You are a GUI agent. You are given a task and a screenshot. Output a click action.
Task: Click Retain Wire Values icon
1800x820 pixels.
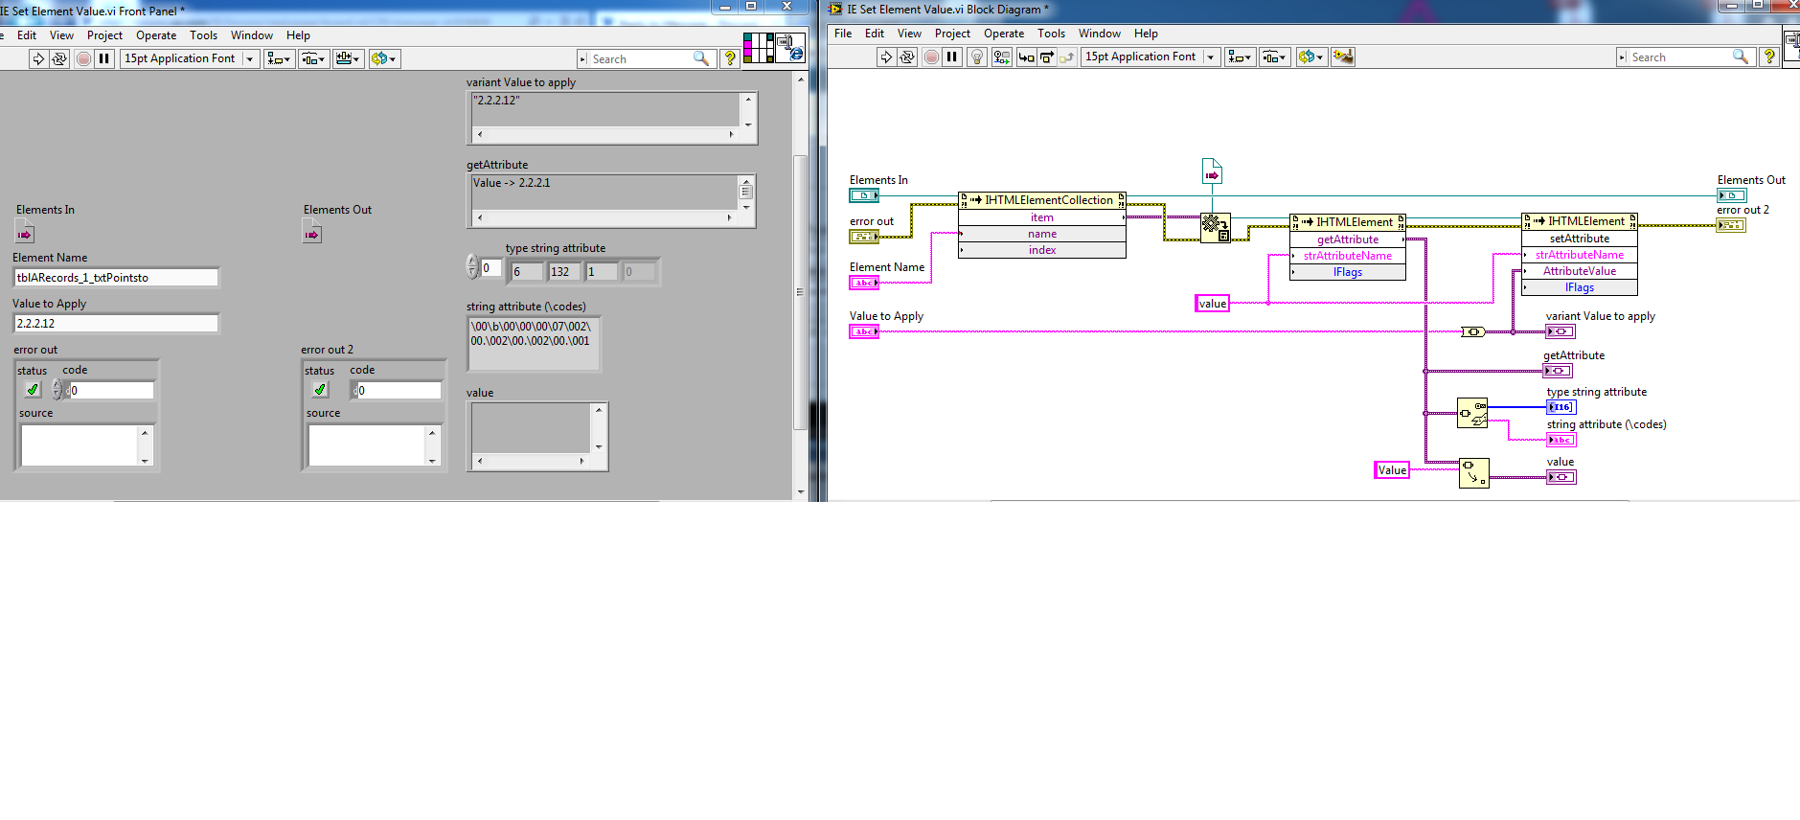1001,57
